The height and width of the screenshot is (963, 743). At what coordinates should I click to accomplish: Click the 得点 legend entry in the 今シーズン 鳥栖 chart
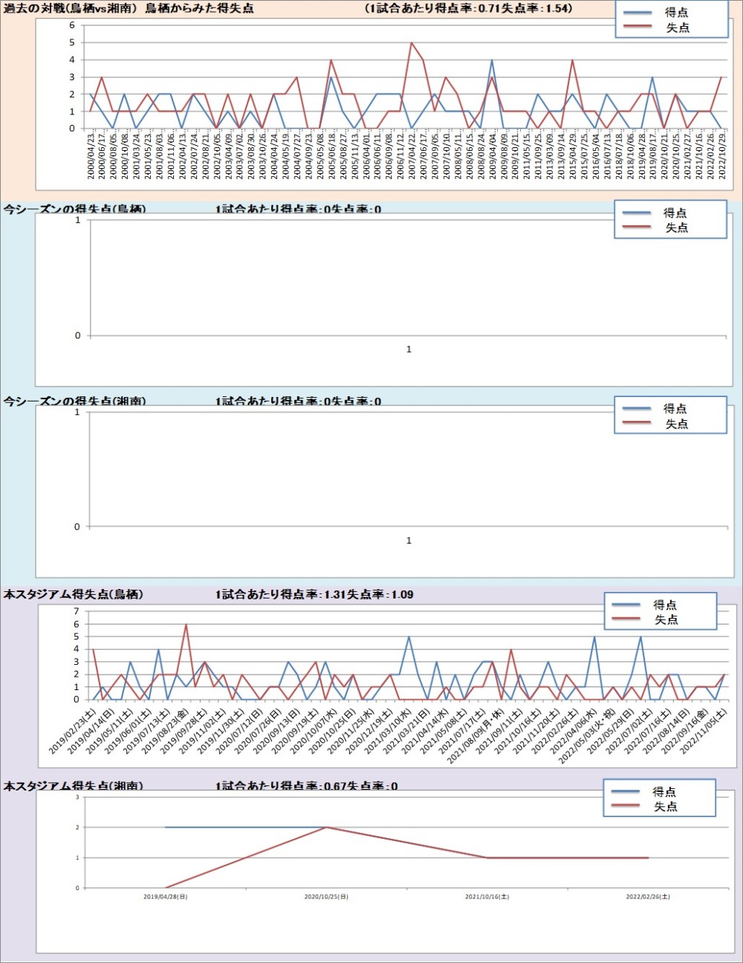(675, 213)
